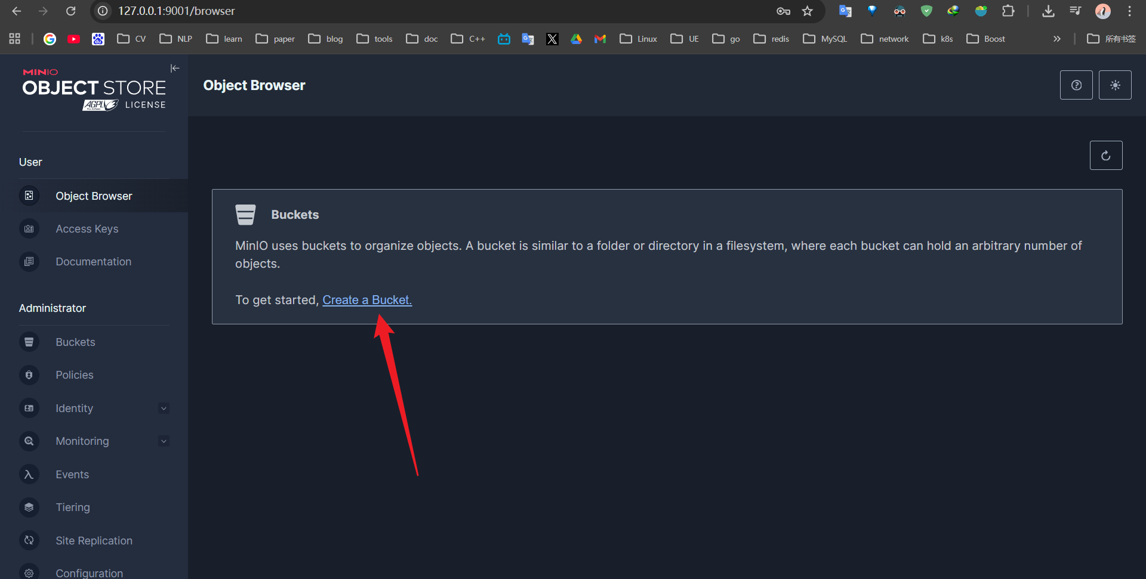The image size is (1146, 579).
Task: Open the saved passwords key icon
Action: click(783, 11)
